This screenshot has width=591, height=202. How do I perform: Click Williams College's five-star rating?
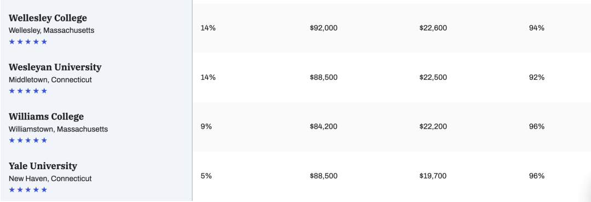[x=28, y=140]
